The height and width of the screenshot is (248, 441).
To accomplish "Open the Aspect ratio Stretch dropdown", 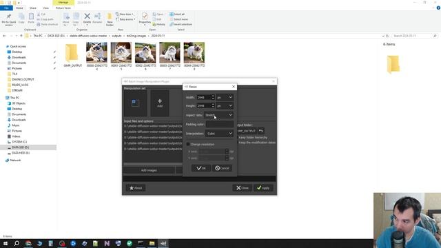I will (219, 115).
